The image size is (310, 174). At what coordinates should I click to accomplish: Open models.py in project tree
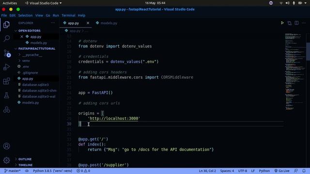(31, 102)
